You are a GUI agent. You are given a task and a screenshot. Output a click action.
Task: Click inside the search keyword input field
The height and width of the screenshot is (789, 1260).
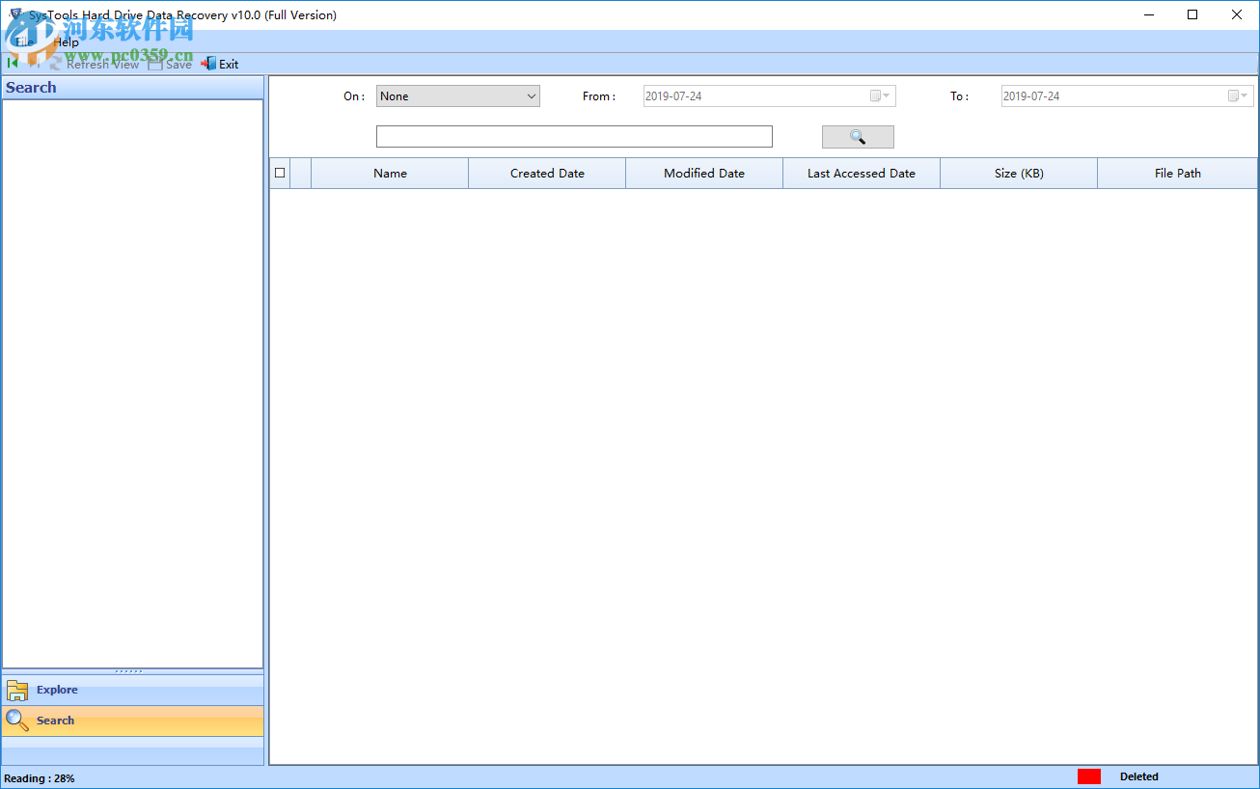[x=574, y=136]
